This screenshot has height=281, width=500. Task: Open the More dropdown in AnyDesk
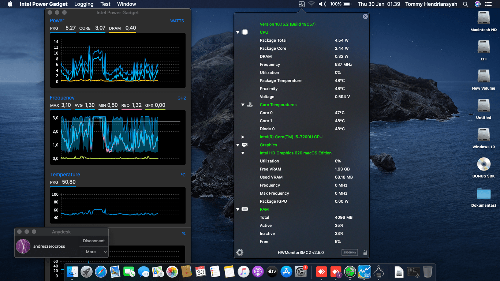click(93, 252)
